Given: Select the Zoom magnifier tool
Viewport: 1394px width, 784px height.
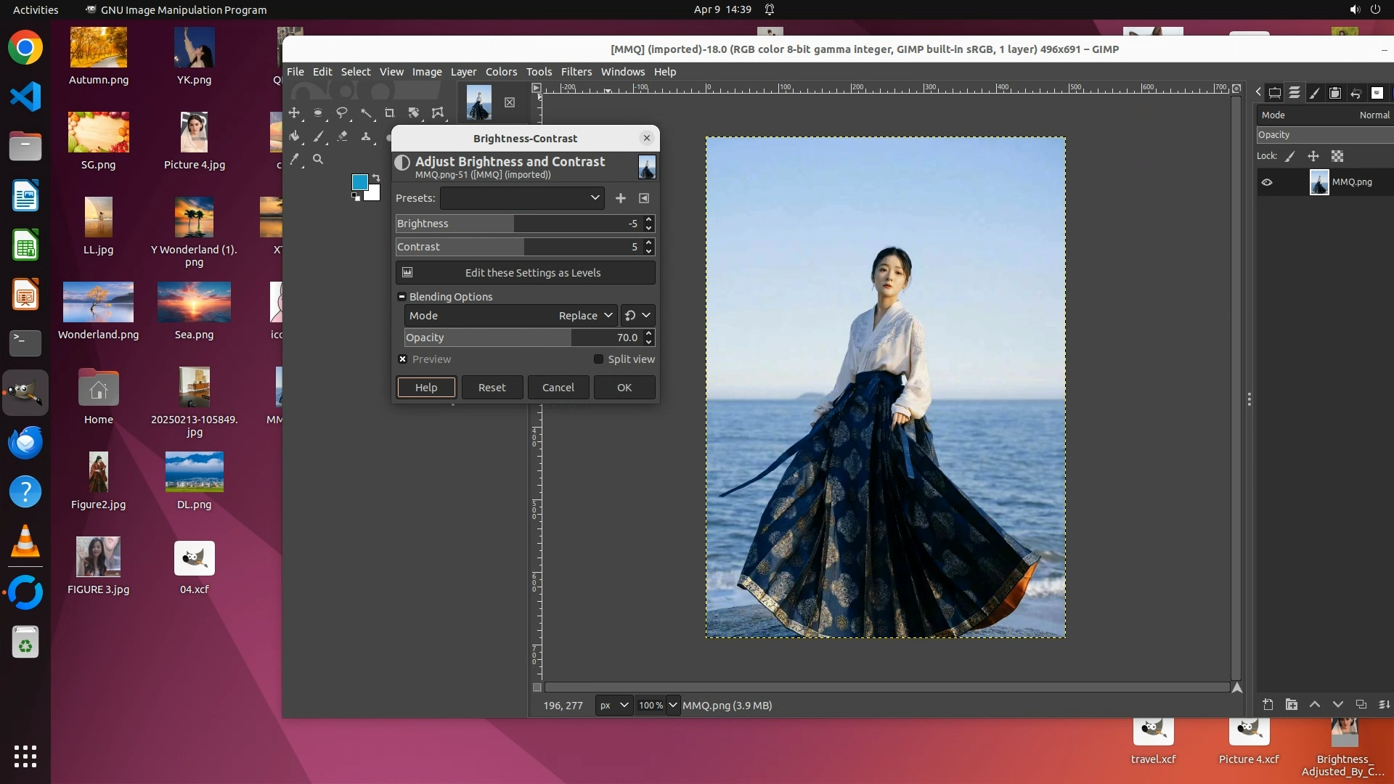Looking at the screenshot, I should tap(318, 159).
